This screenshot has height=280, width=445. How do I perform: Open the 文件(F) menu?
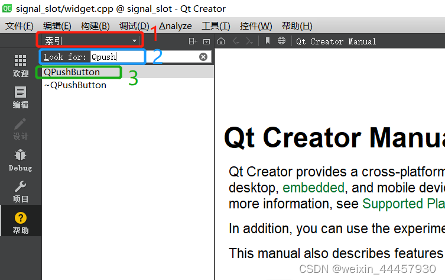click(20, 26)
